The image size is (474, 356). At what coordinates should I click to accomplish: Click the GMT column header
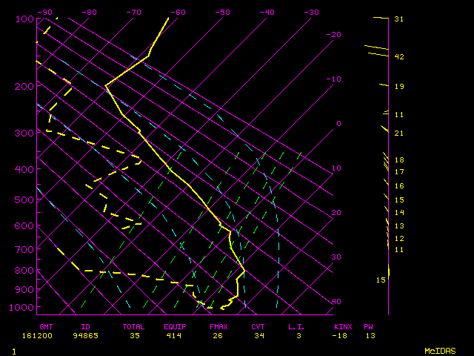[x=46, y=326]
